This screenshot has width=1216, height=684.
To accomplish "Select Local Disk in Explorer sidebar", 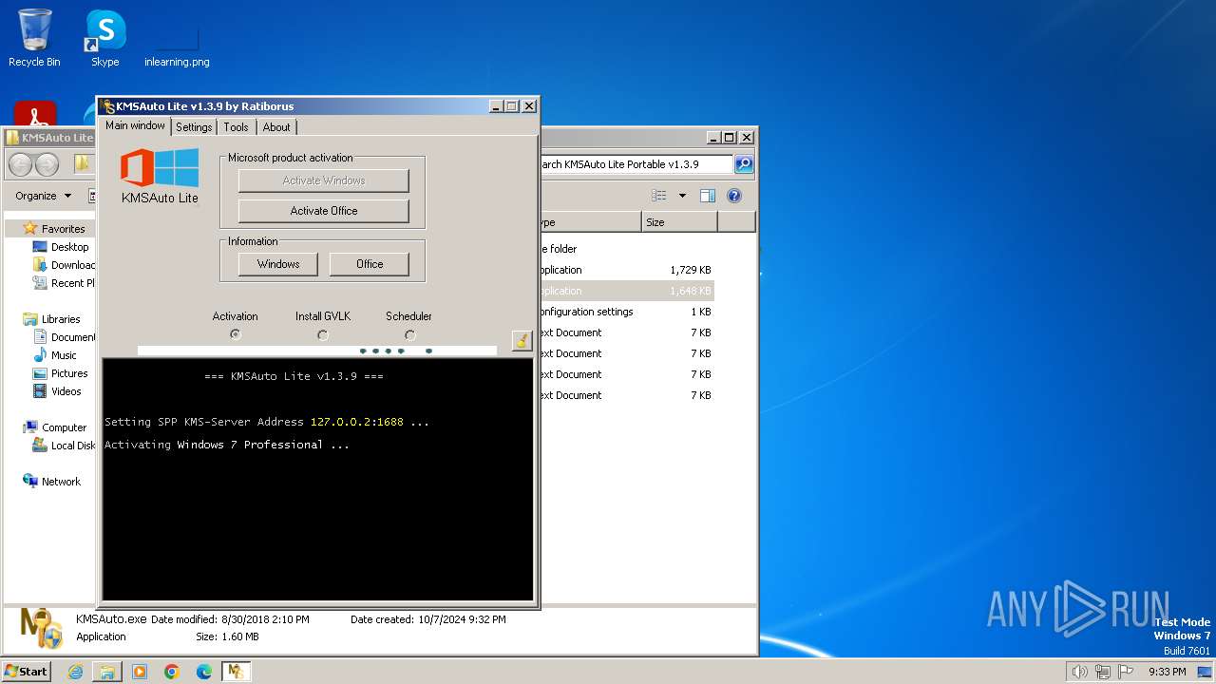I will pyautogui.click(x=64, y=446).
